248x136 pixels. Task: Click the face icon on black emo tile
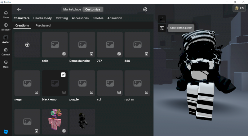pyautogui.click(x=64, y=93)
